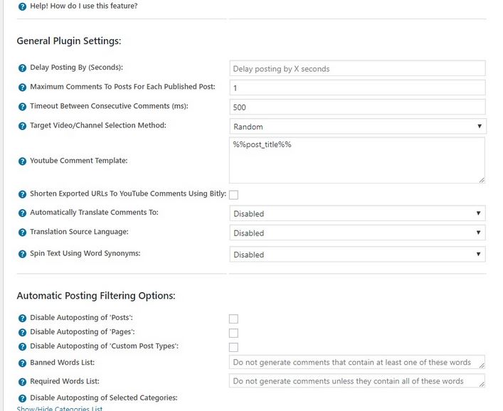Tick Disable Autoposting of 'Pages' checkbox
The width and height of the screenshot is (503, 411).
click(233, 333)
